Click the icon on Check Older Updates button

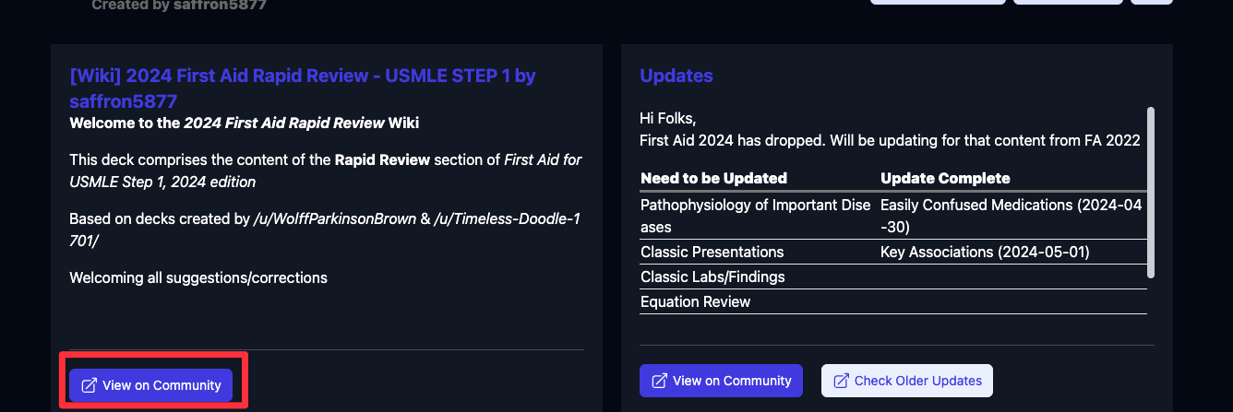pos(842,381)
